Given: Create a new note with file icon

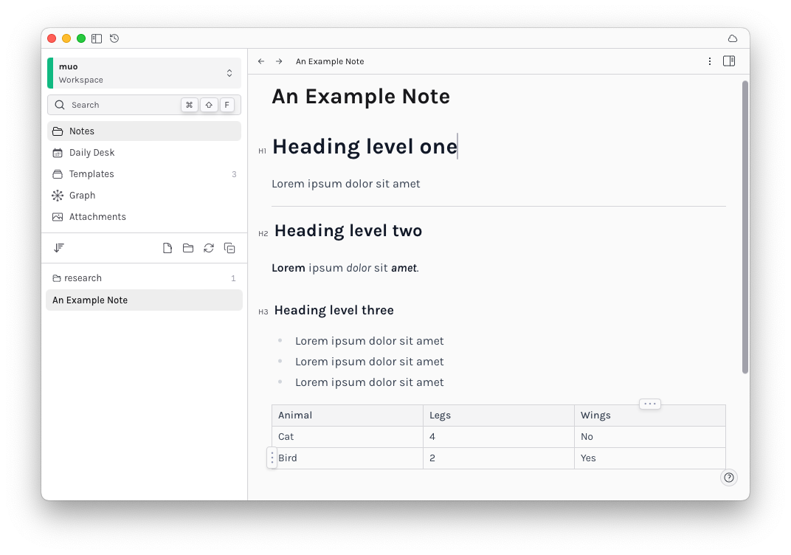Looking at the screenshot, I should [167, 248].
